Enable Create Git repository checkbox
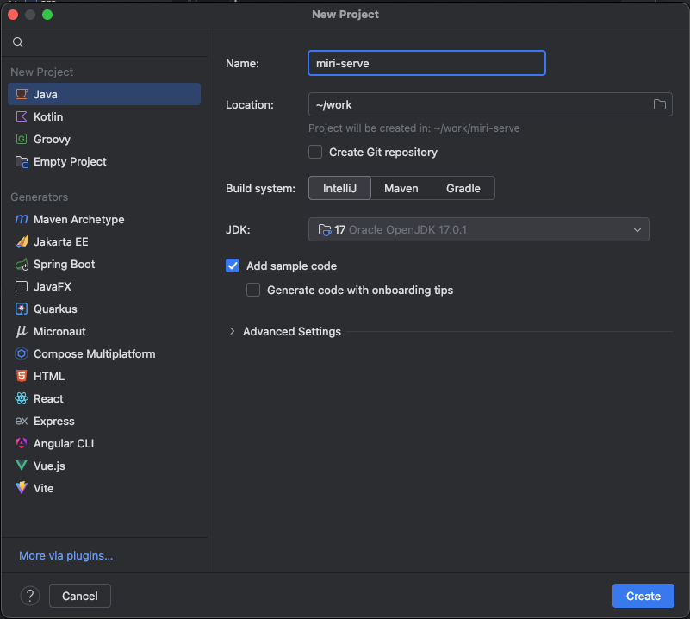The height and width of the screenshot is (619, 690). point(315,152)
